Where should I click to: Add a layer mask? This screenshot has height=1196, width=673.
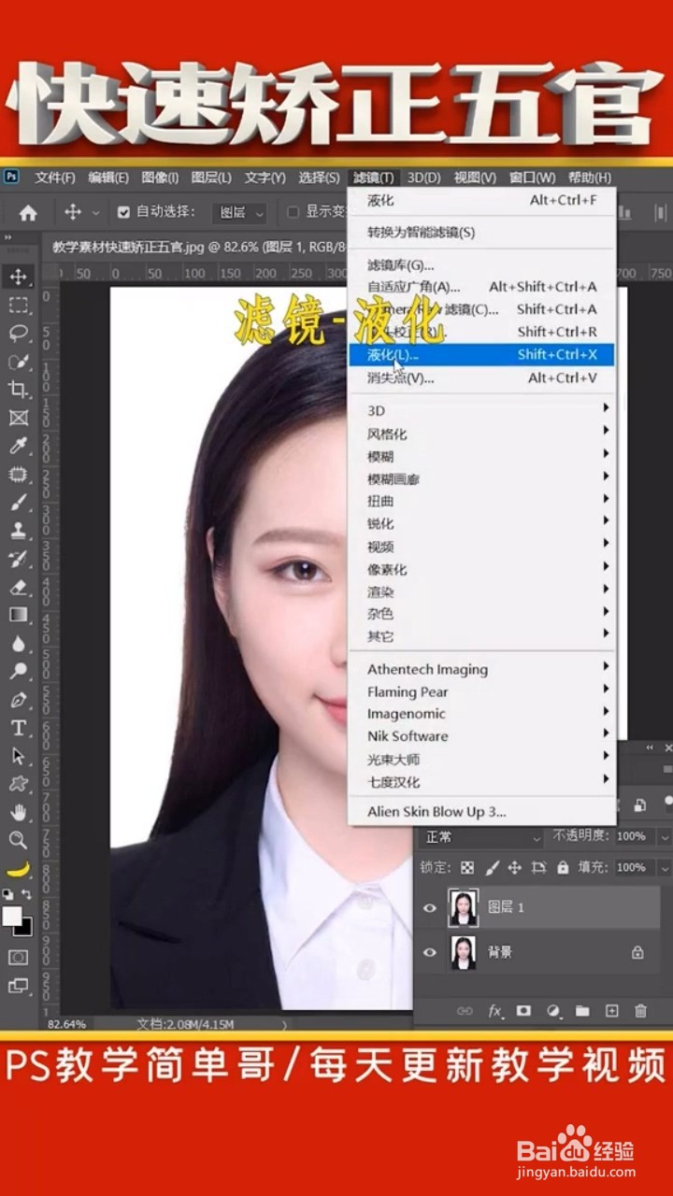(523, 1011)
